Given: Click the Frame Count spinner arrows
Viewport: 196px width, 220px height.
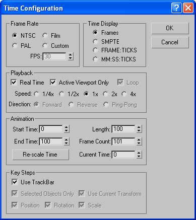Looking at the screenshot, I should click(139, 141).
